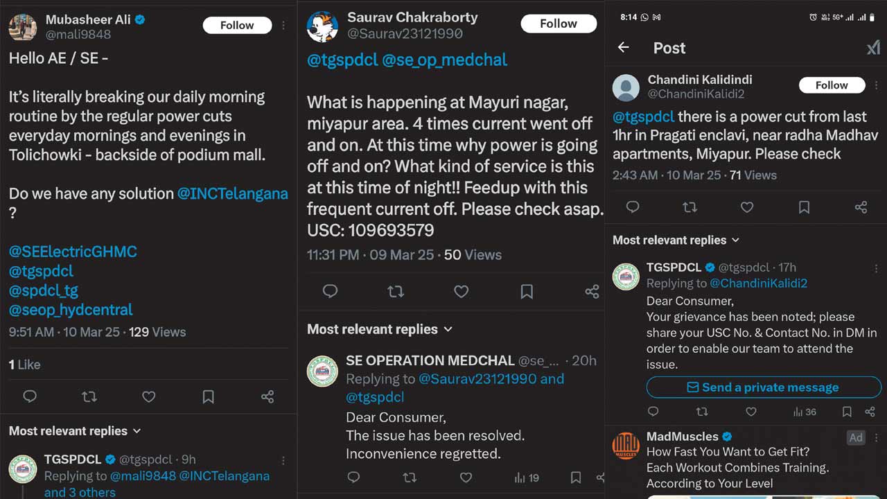The width and height of the screenshot is (887, 499).
Task: Open Chandini Kalidindi's profile picture
Action: (626, 87)
